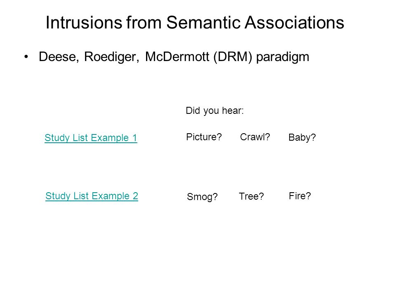Click the '(DRM)' abbreviation text
Viewport: 396px width, 297px height.
click(x=233, y=57)
